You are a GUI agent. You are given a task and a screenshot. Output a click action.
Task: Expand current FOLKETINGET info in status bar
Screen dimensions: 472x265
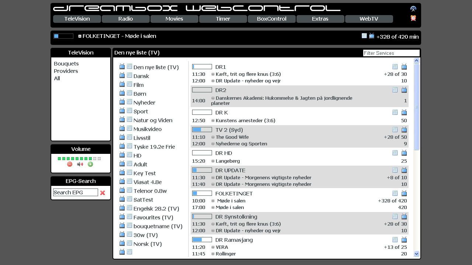pyautogui.click(x=80, y=36)
